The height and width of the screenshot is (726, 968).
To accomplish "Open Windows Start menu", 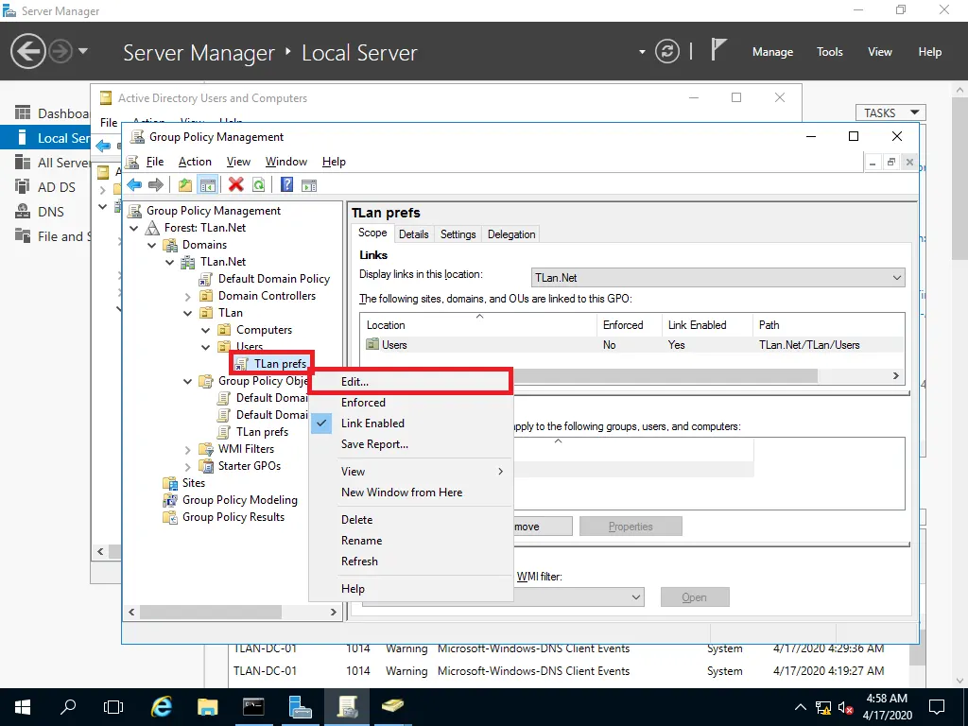I will [23, 707].
